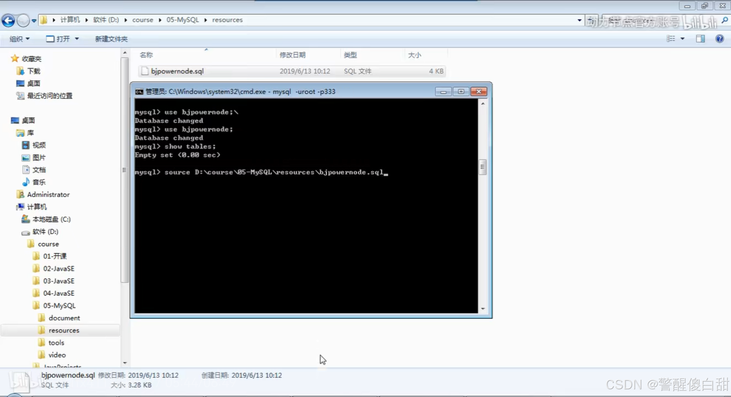
Task: Select 软件 (D:) in the address breadcrumb
Action: point(106,20)
